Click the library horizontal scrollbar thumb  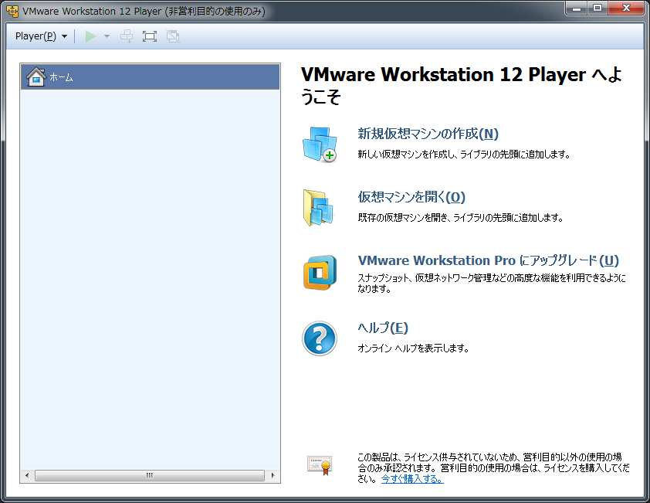[150, 476]
